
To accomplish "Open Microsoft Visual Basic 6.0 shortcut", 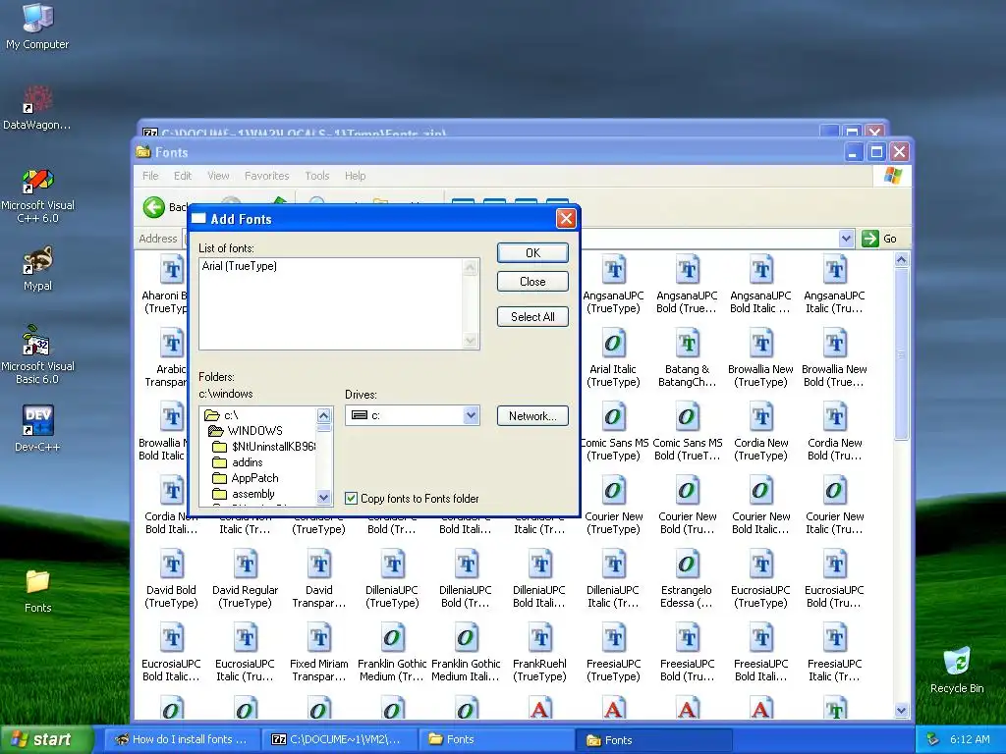I will (37, 354).
